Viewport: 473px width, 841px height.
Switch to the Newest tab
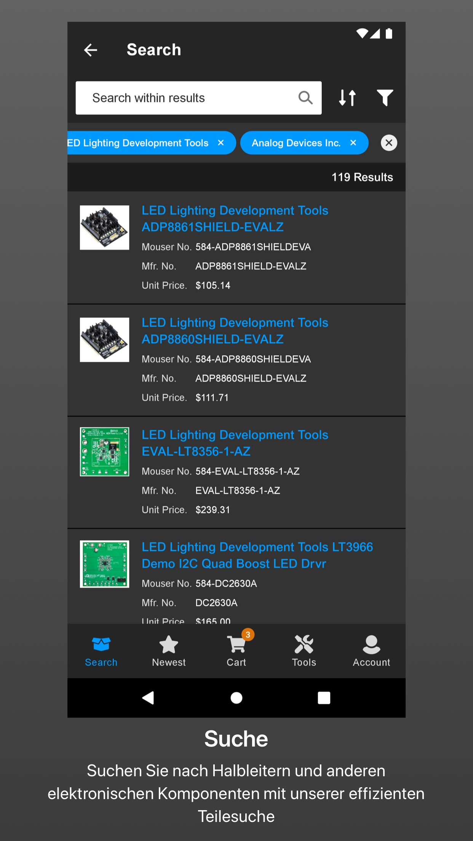pos(169,651)
